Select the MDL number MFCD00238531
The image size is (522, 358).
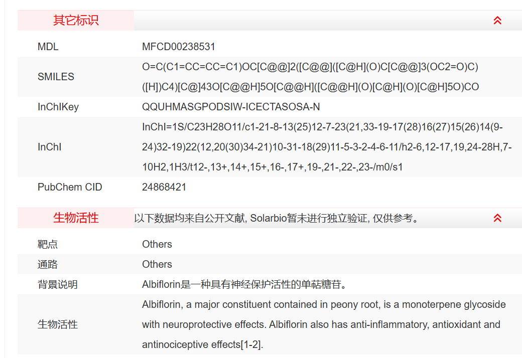pos(179,47)
